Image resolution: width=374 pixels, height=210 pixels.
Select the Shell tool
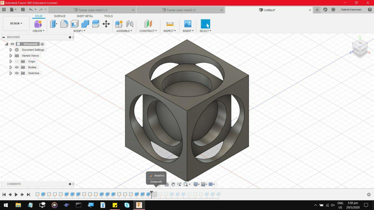pos(75,24)
